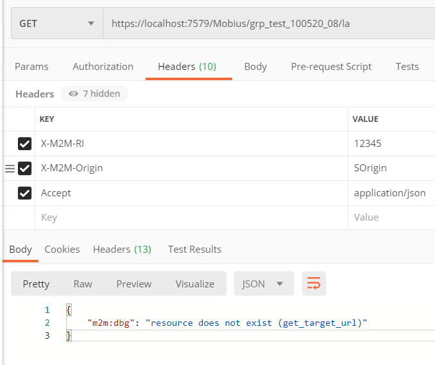Uncheck the X-M2M-RI header checkbox
Viewport: 435px width, 365px height.
(25, 144)
